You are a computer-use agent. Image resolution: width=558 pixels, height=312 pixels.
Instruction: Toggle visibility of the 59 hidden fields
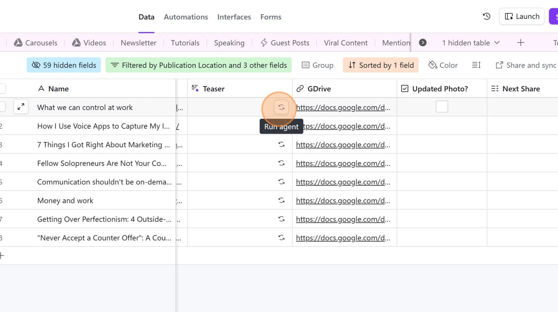click(x=64, y=65)
